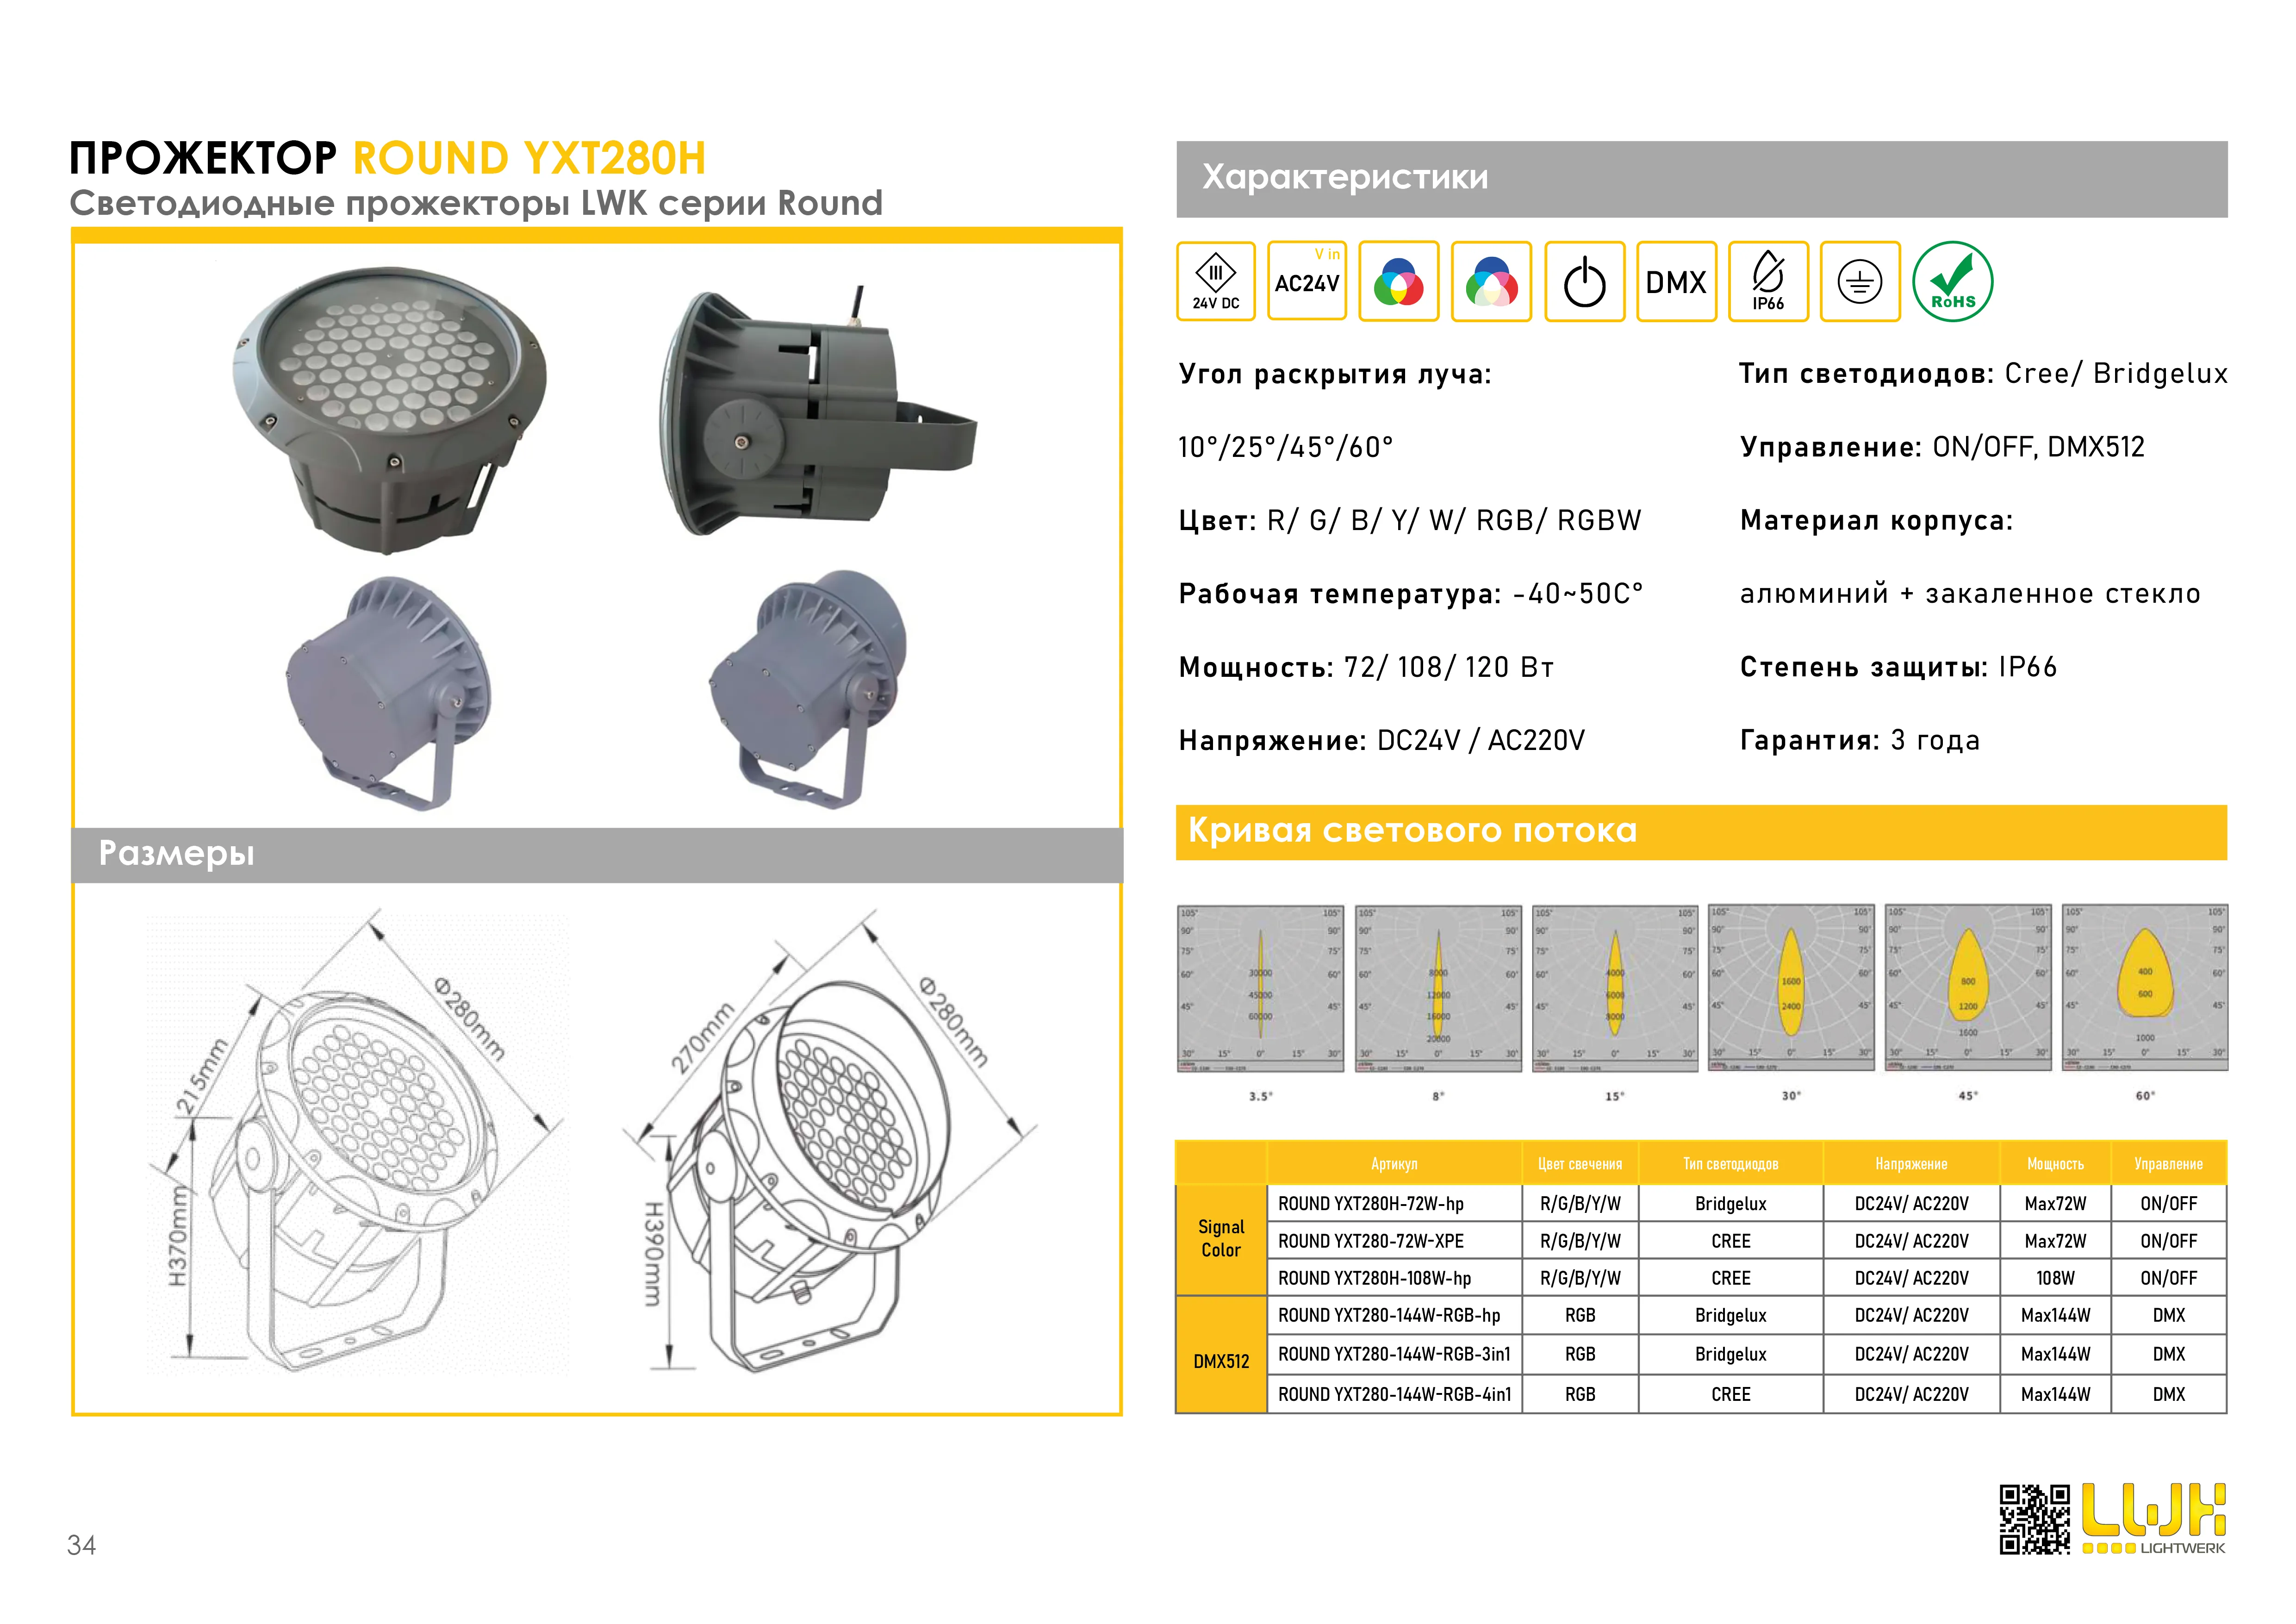Click the Степень защиты IP66 line
Viewport: 2296px width, 1624px height.
coord(1898,667)
